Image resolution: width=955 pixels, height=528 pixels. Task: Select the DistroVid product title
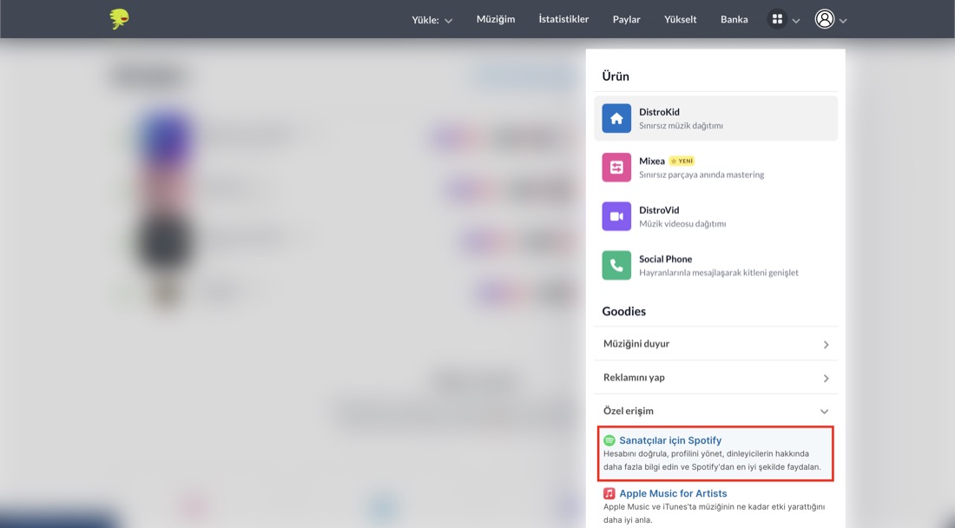[x=659, y=210]
